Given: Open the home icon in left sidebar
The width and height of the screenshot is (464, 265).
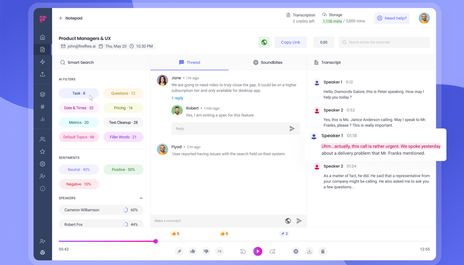Looking at the screenshot, I should [x=43, y=38].
